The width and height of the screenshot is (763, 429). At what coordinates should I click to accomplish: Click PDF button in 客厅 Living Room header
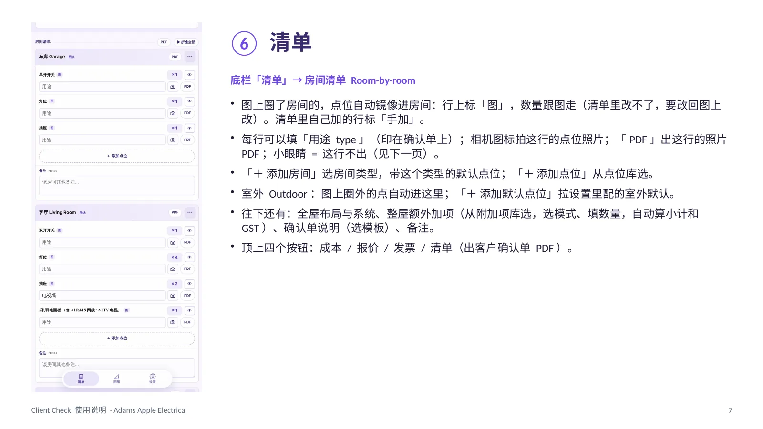175,212
